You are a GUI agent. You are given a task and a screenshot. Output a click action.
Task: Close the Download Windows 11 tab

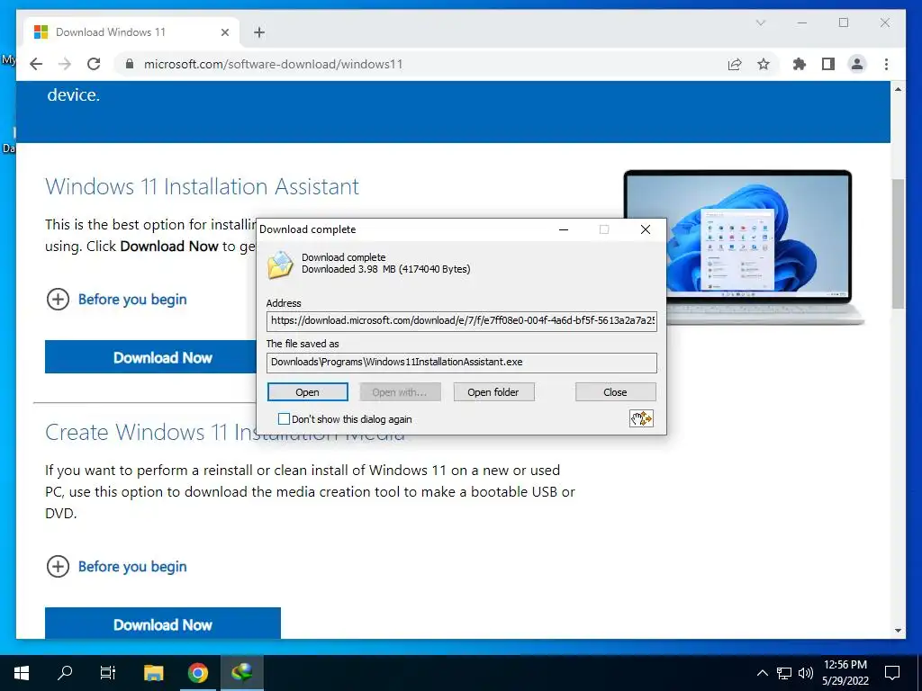[224, 32]
